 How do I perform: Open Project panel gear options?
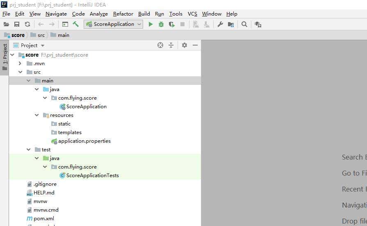tap(185, 45)
